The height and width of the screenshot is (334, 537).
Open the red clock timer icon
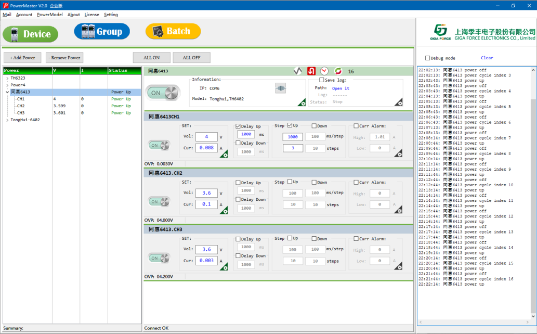click(x=324, y=71)
